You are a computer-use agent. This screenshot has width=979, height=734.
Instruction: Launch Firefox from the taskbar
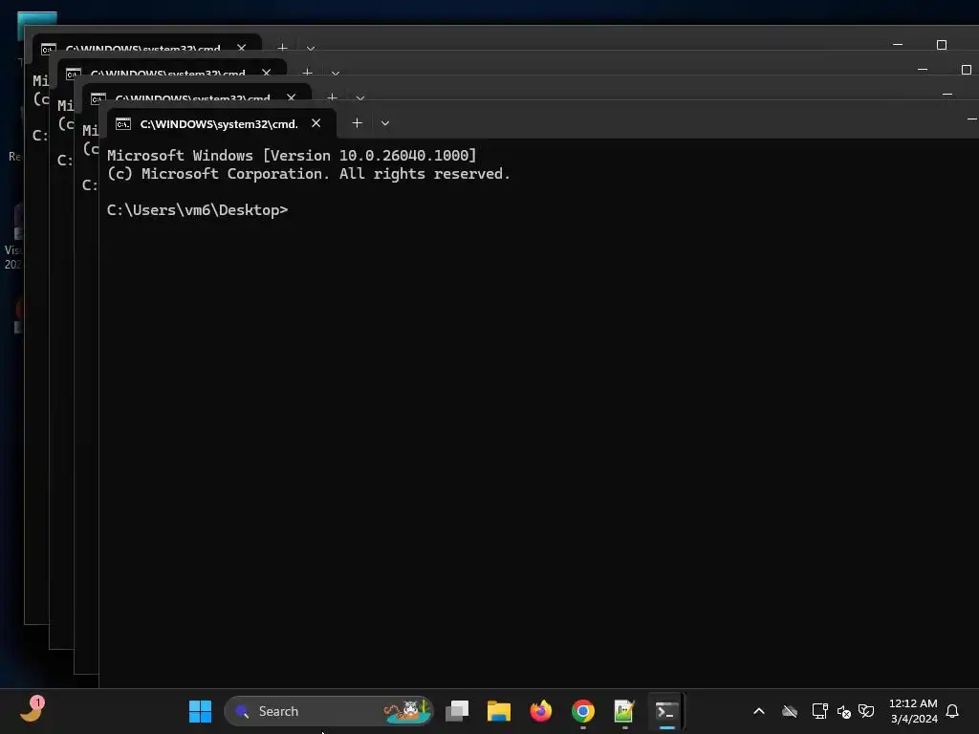coord(541,711)
